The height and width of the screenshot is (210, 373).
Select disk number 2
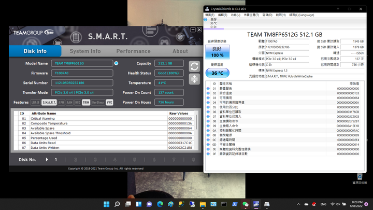[x=76, y=160]
